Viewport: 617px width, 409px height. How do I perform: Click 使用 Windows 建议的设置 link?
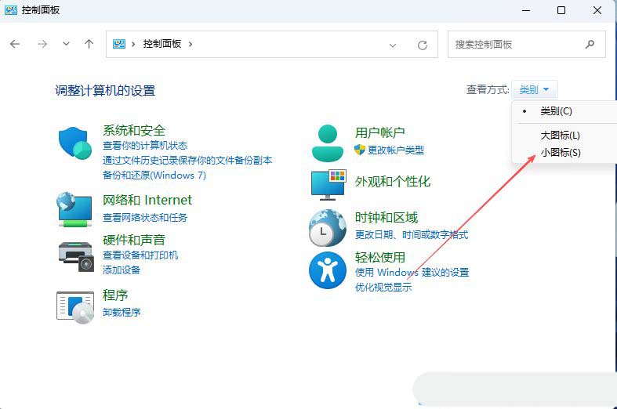[x=412, y=272]
